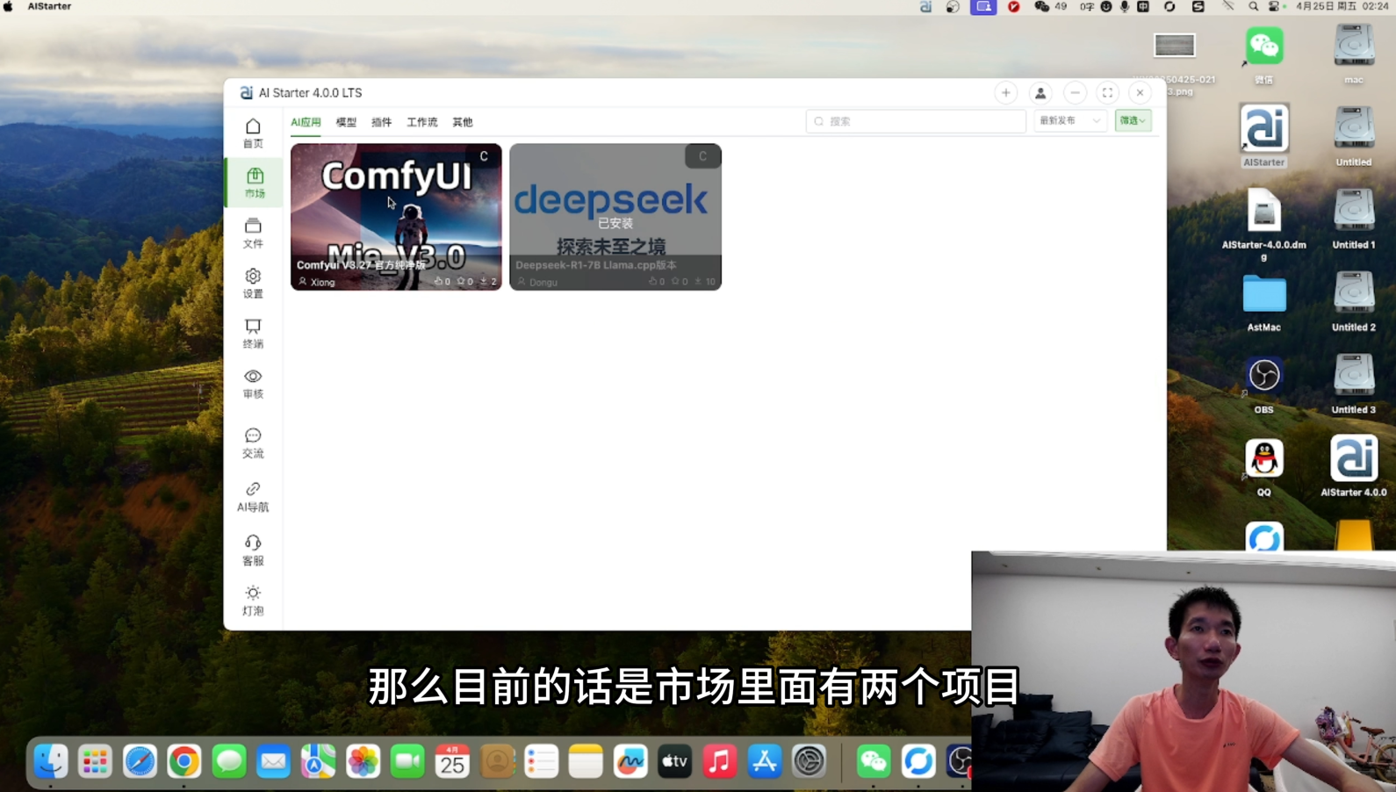This screenshot has width=1396, height=792.
Task: Click the star count on ComfyUI card
Action: click(465, 282)
